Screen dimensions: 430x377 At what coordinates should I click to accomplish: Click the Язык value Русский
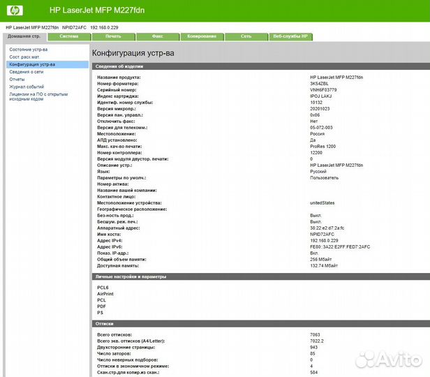point(318,172)
